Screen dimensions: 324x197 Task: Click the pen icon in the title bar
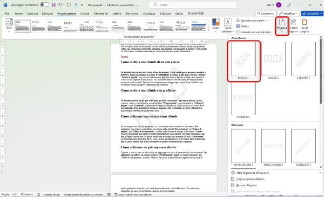[289, 5]
